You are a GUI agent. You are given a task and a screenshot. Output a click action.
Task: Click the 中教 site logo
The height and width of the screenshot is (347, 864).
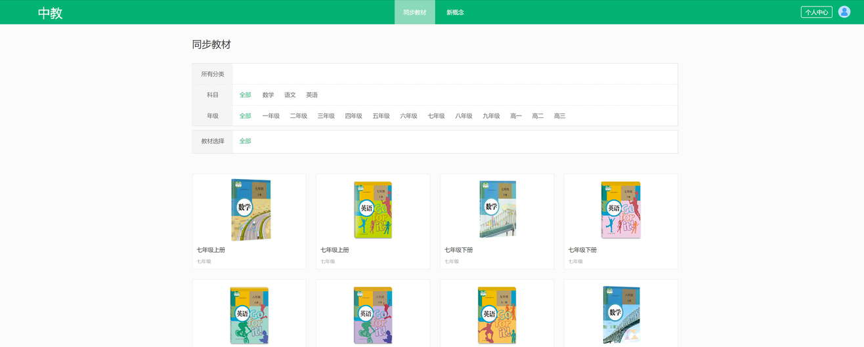coord(50,13)
